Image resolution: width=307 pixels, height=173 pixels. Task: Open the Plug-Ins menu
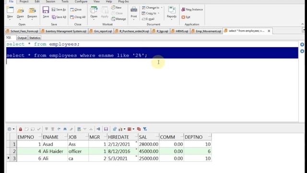(123, 1)
